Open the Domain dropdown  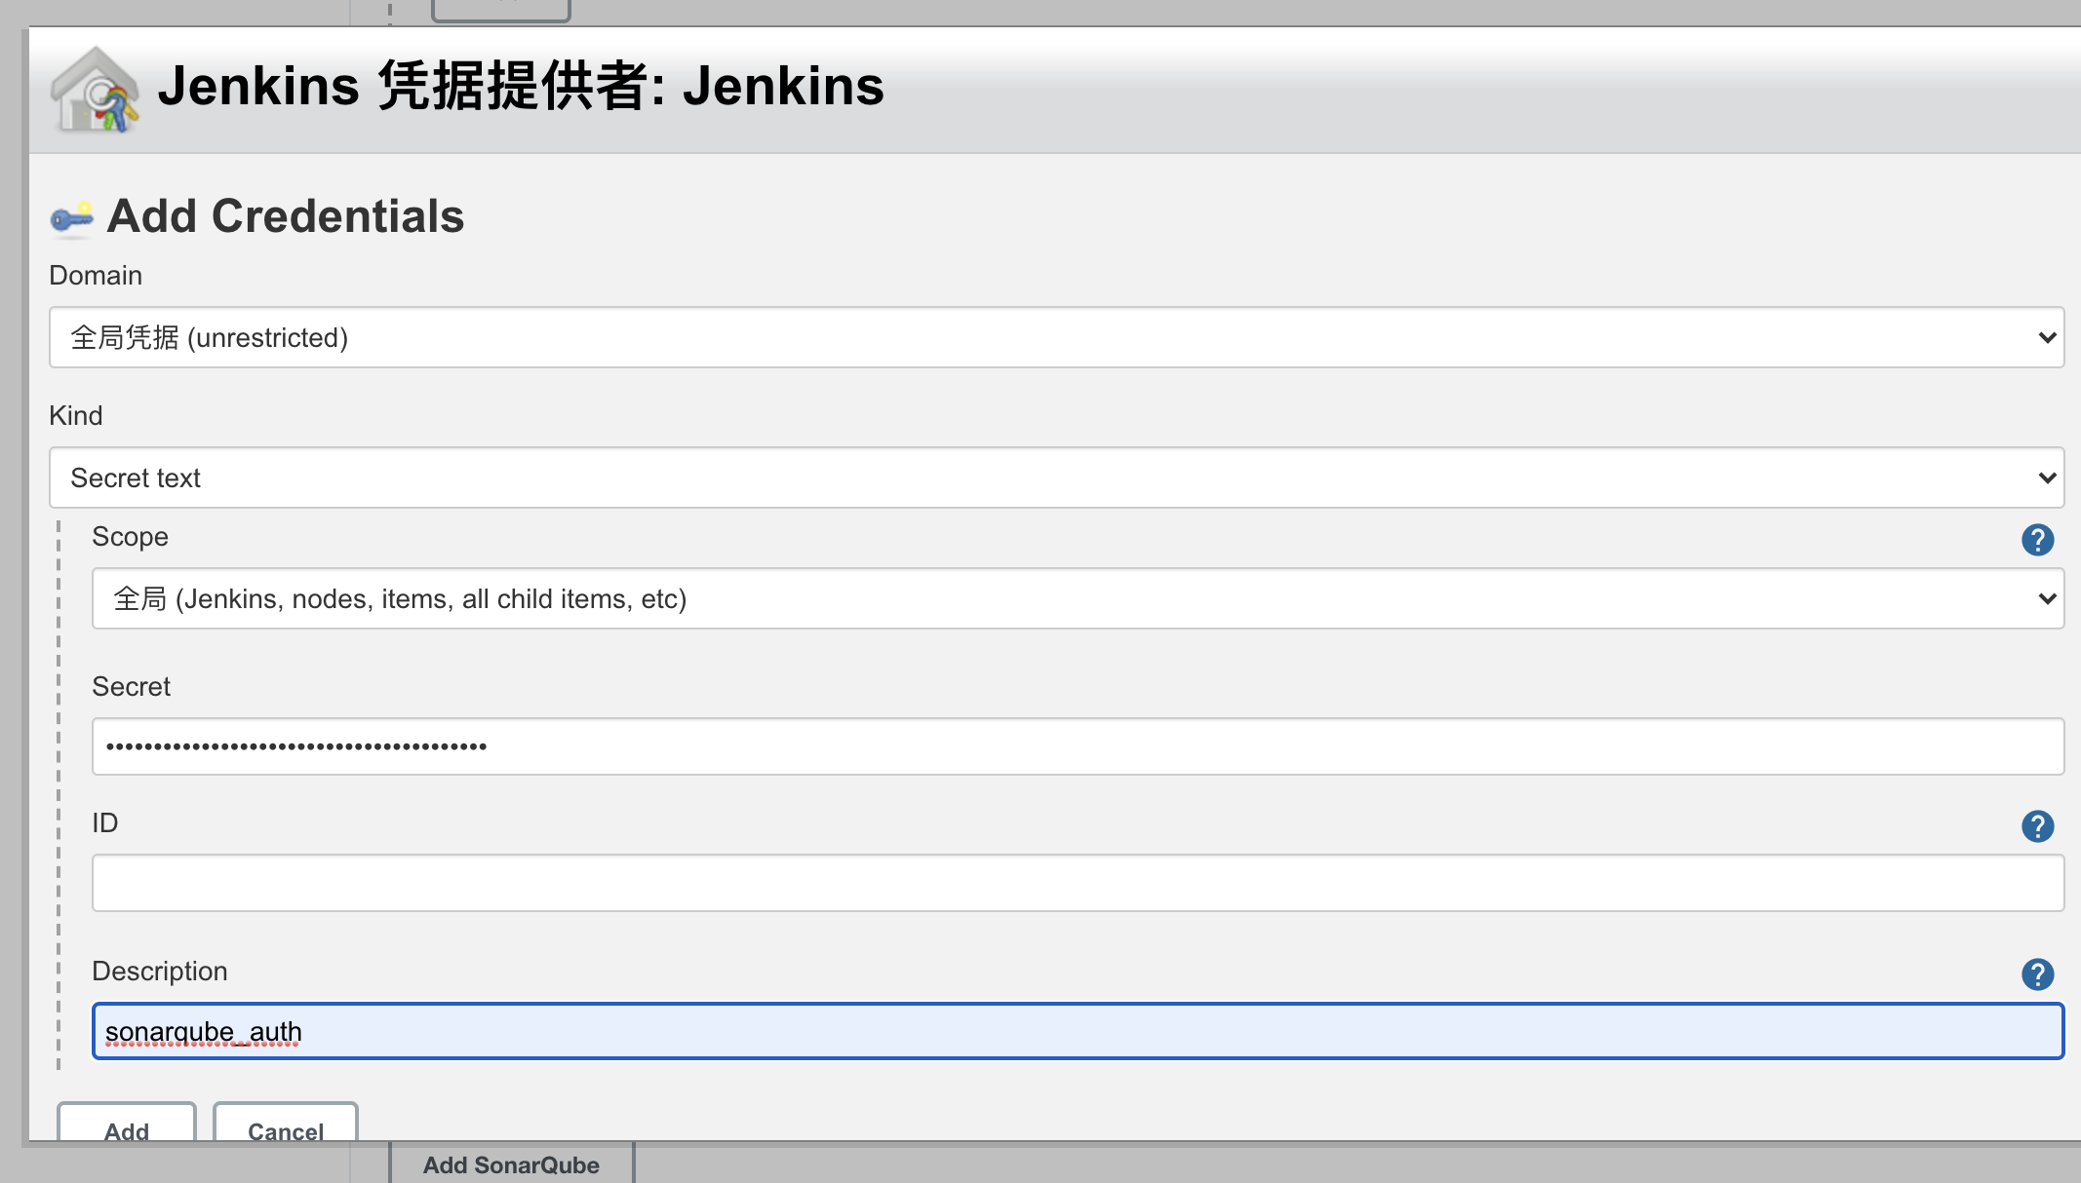[x=1056, y=337]
